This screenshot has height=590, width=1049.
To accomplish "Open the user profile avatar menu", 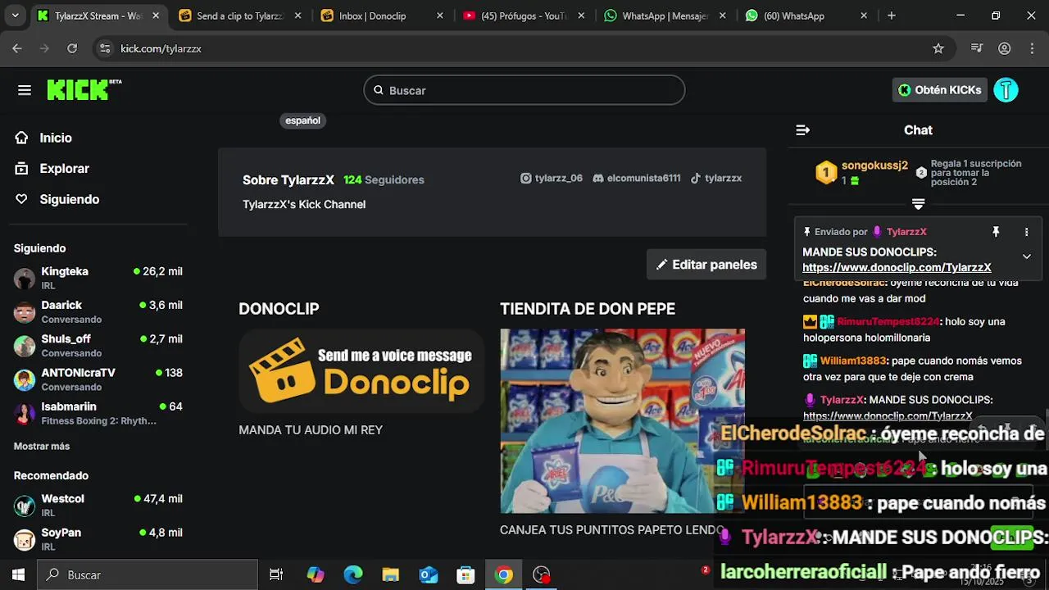I will [x=1006, y=90].
